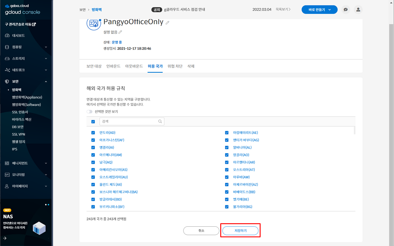
Task: Switch to the Inbound tab
Action: [x=113, y=67]
